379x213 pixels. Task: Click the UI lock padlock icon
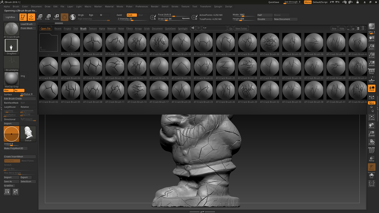tap(358, 2)
